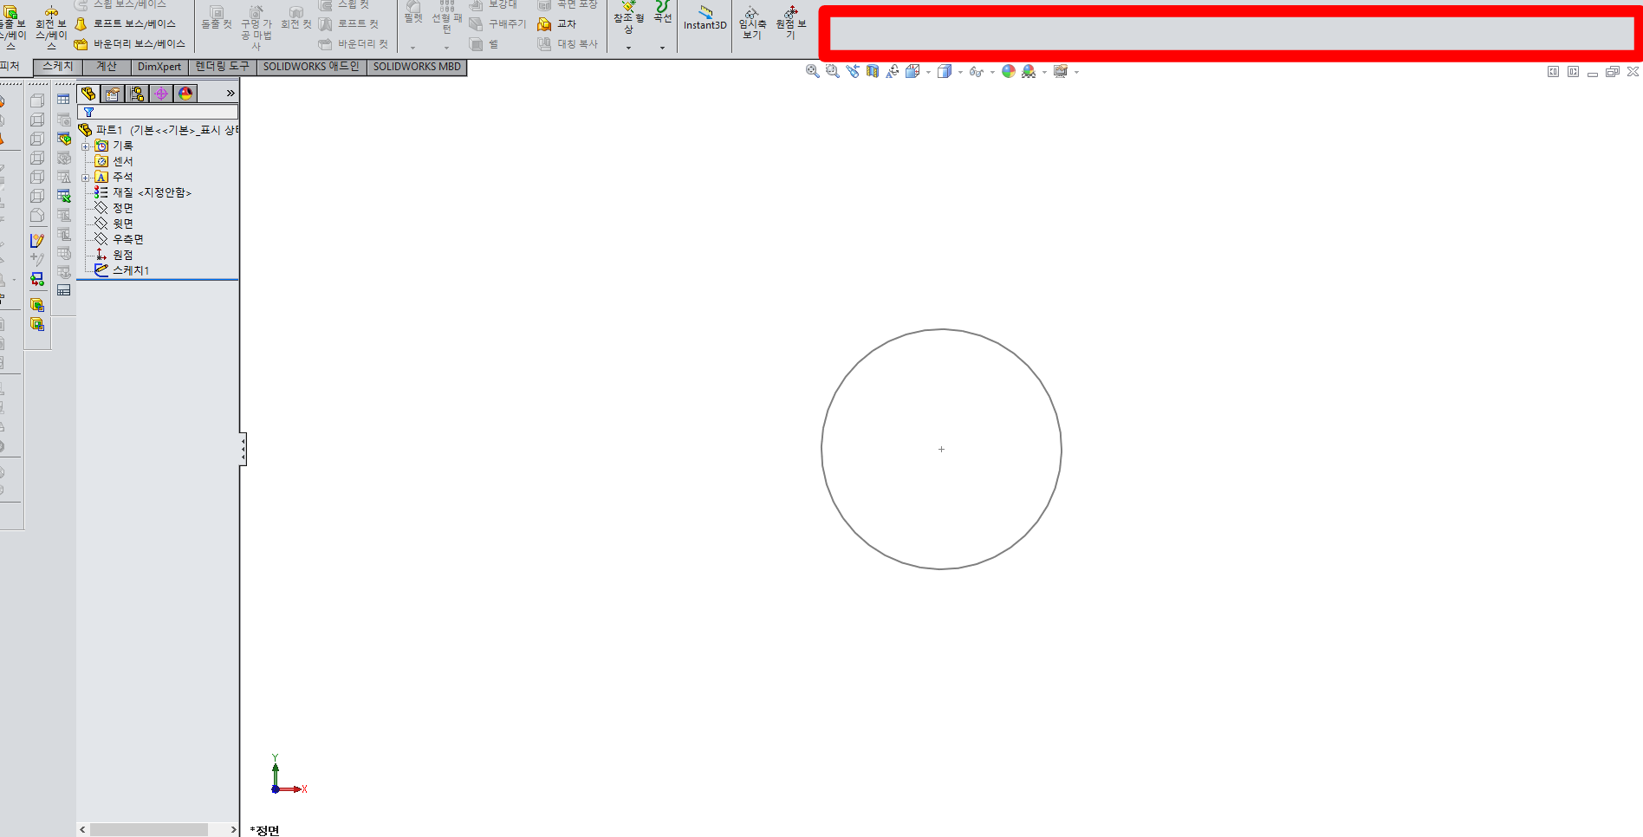Toggle 임시축 보기 visibility
The width and height of the screenshot is (1643, 837).
[x=752, y=22]
